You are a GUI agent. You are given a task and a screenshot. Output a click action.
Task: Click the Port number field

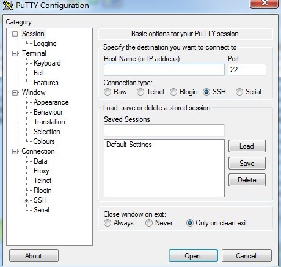click(247, 70)
